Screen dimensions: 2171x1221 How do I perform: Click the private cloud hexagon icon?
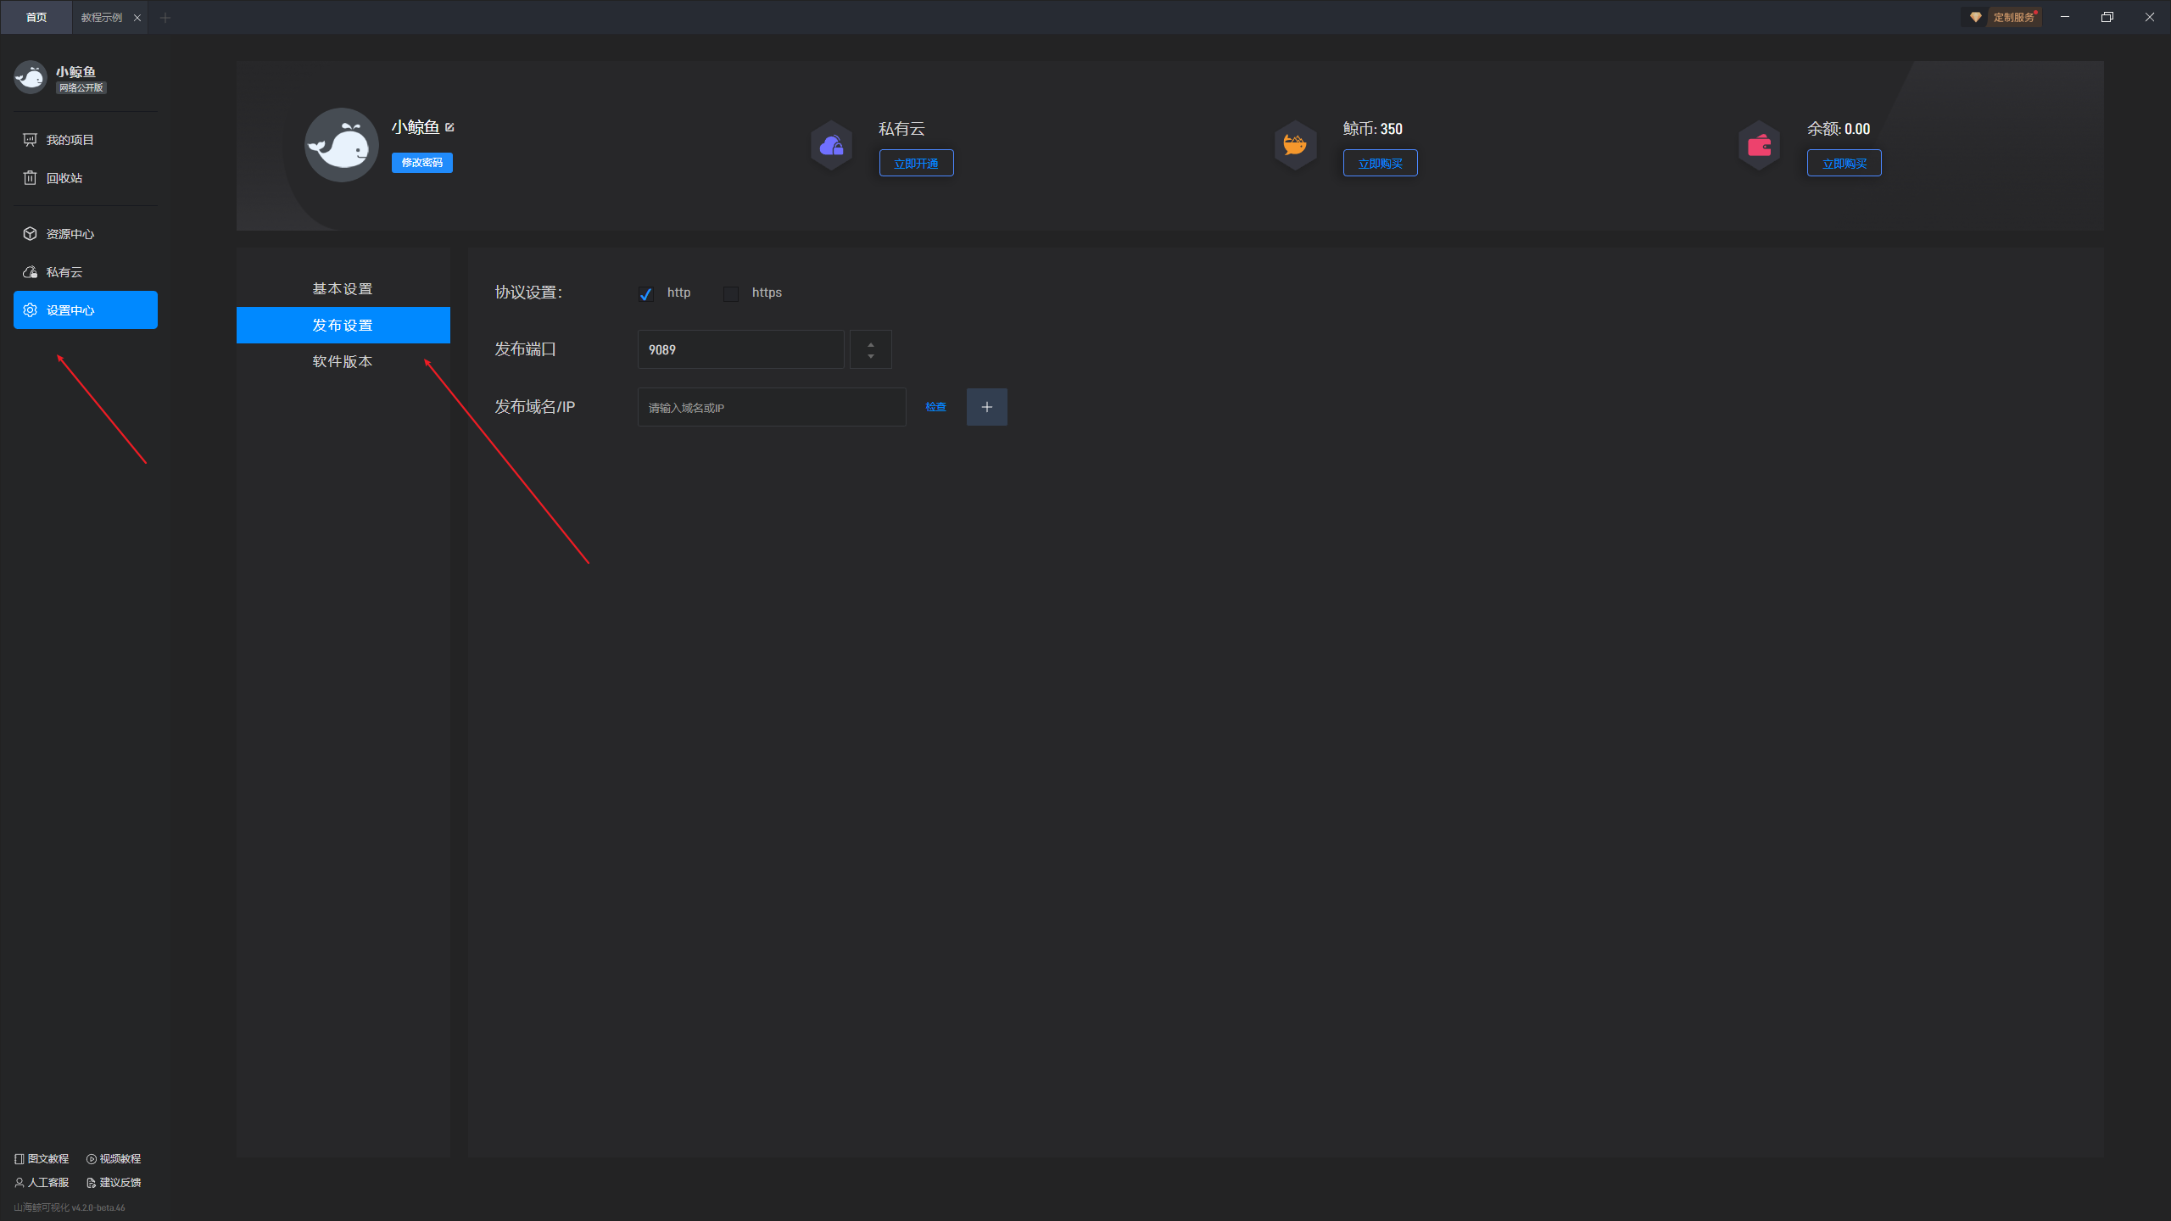831,146
